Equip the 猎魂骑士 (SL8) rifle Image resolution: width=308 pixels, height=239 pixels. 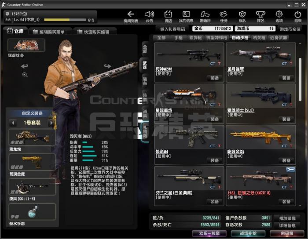coord(286,119)
